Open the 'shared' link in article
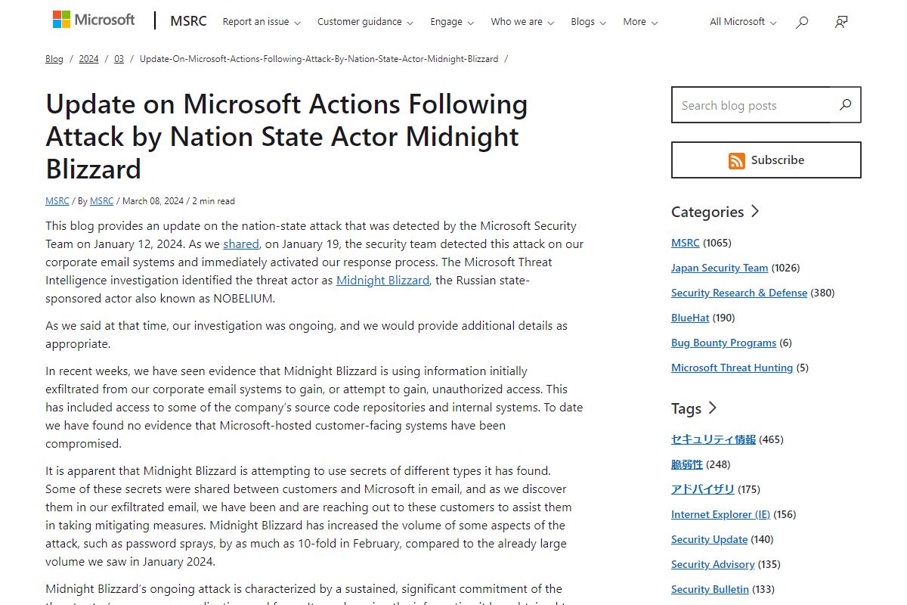 [241, 244]
